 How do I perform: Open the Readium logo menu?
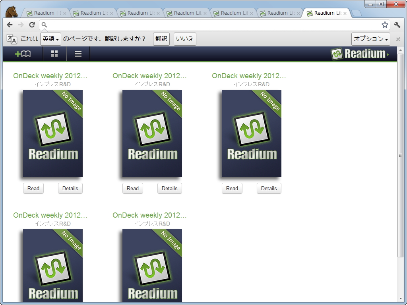point(360,54)
